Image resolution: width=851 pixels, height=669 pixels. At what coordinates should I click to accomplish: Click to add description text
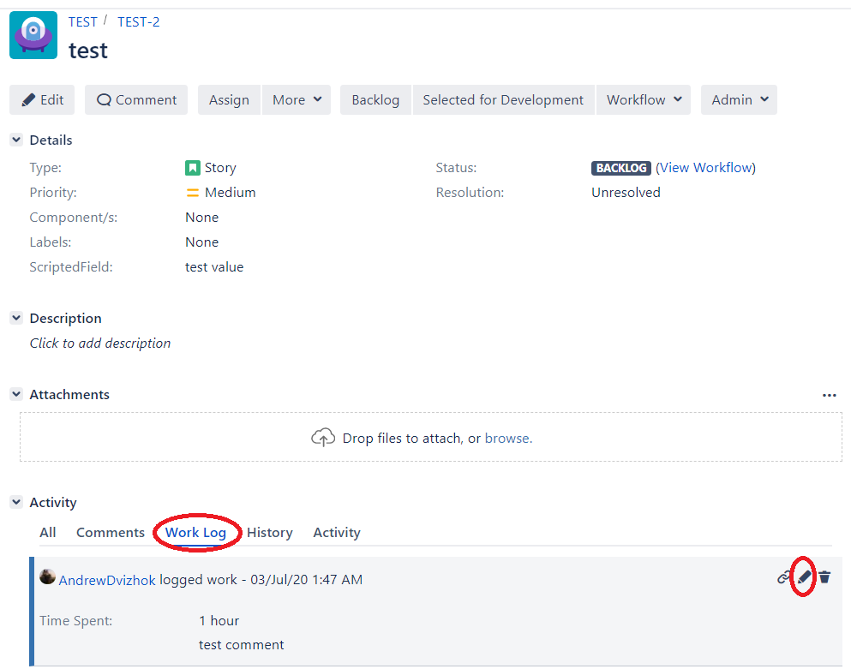click(x=100, y=343)
